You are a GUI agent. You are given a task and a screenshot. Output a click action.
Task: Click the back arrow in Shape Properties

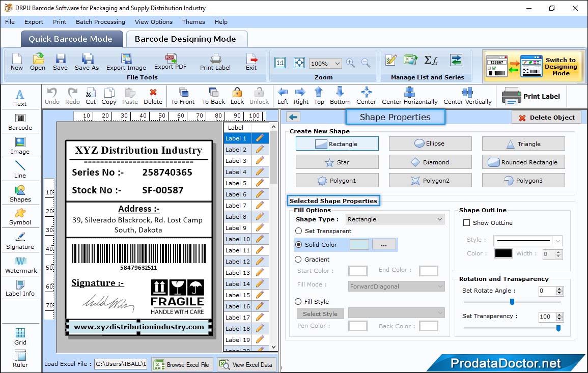(x=293, y=118)
